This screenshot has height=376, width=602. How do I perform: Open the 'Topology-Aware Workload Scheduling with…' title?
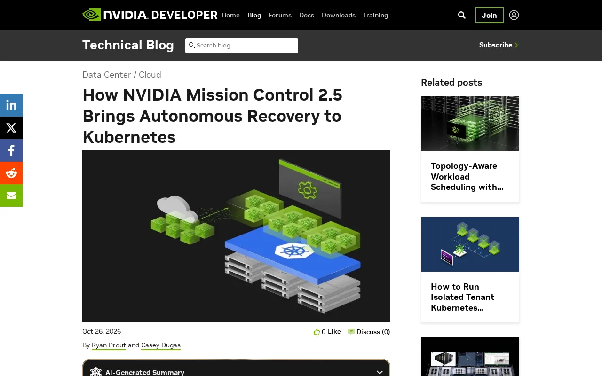467,177
